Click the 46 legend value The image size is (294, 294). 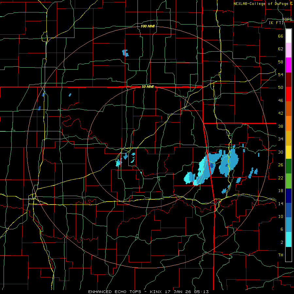pyautogui.click(x=281, y=101)
